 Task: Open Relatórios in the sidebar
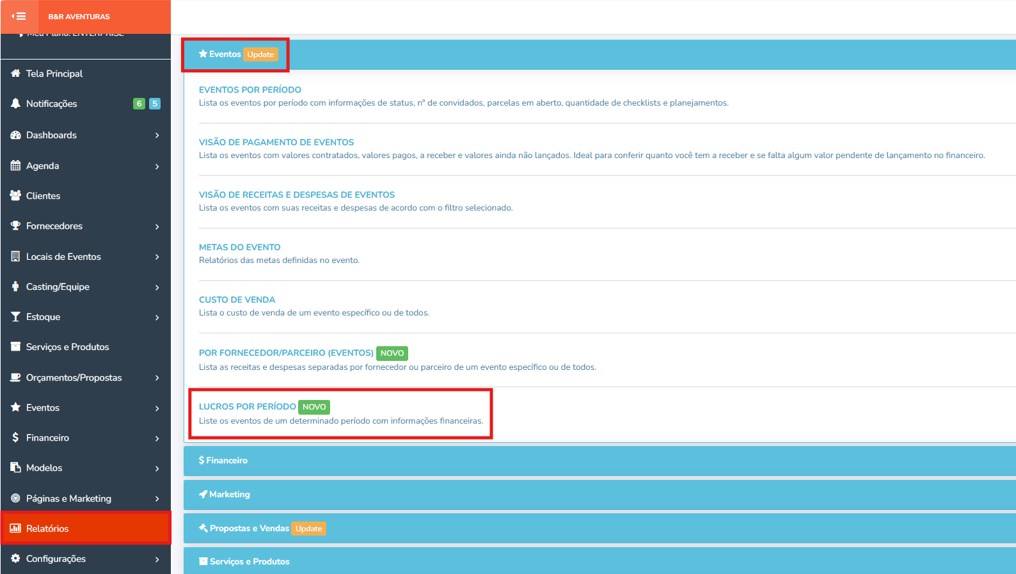[x=47, y=529]
